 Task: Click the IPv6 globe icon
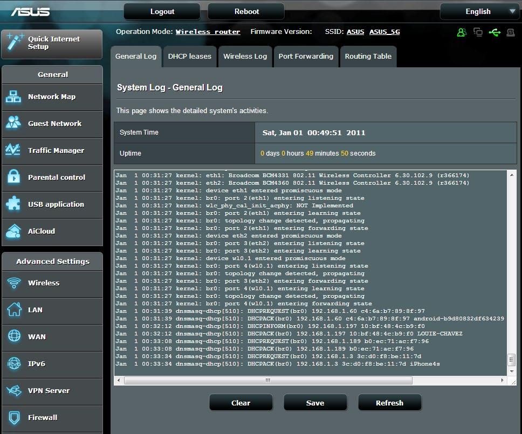coord(14,363)
